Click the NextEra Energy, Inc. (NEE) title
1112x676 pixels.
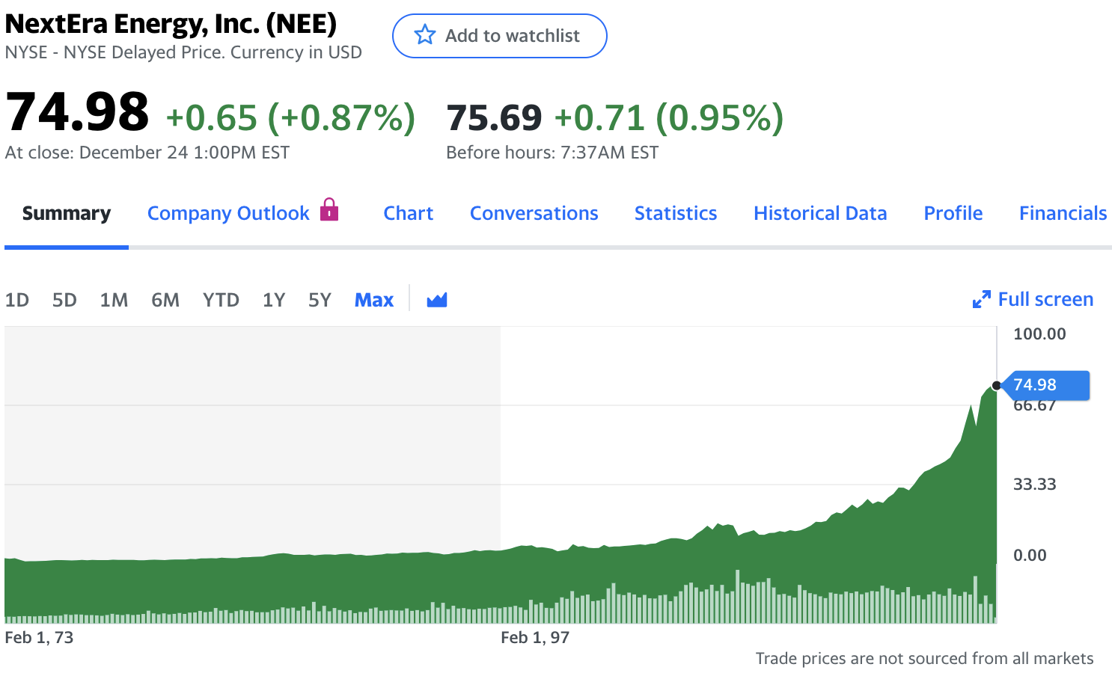point(171,24)
